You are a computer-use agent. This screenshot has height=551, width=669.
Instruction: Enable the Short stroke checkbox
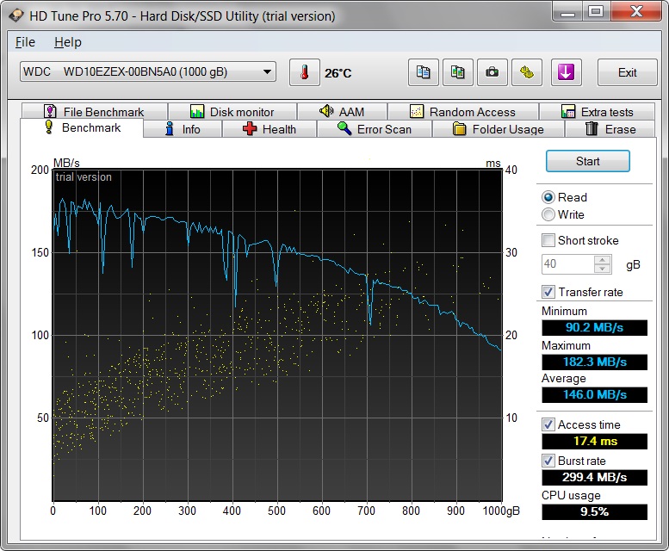548,240
